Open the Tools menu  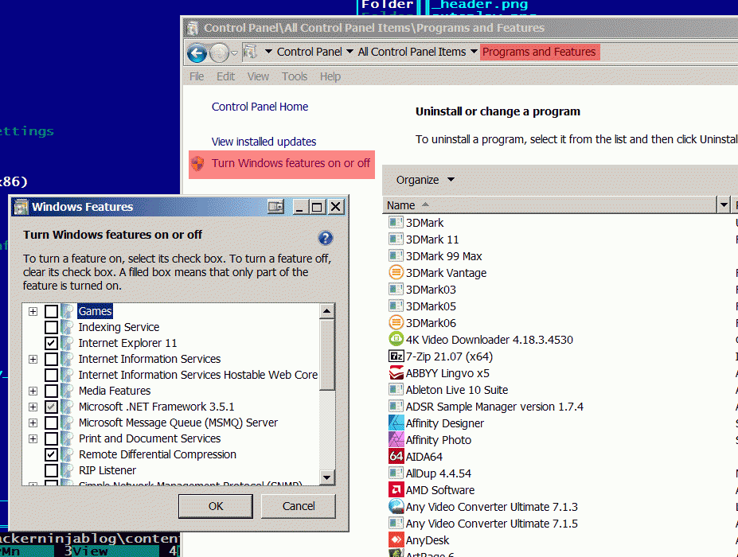point(295,76)
